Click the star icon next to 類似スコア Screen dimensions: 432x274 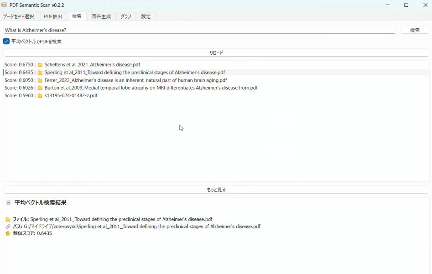(8, 233)
